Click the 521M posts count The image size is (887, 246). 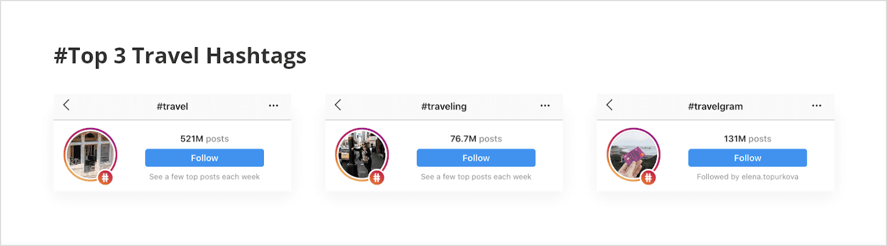pos(205,139)
